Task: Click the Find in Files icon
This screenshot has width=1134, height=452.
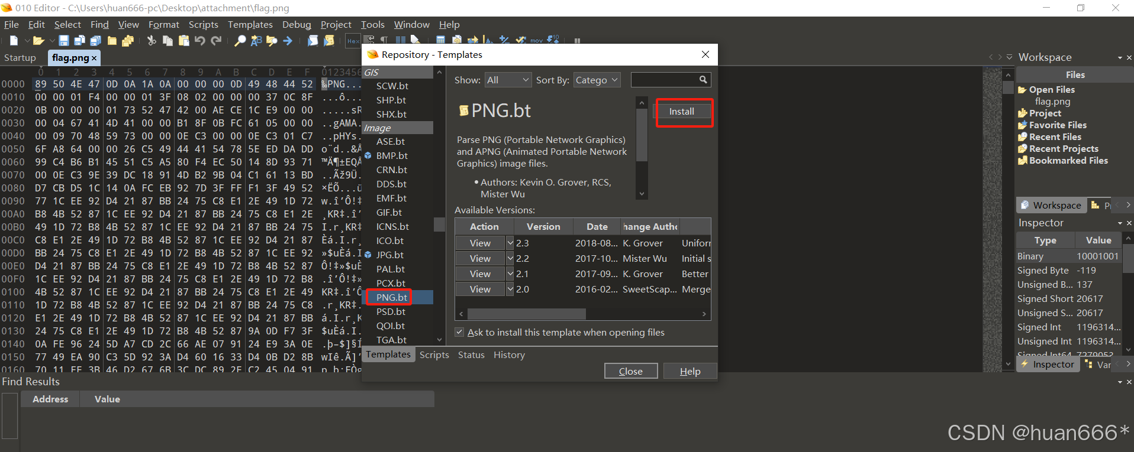Action: pyautogui.click(x=271, y=40)
